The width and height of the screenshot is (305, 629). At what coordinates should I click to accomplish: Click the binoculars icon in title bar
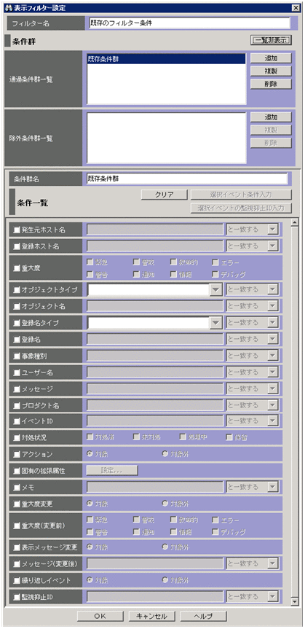pyautogui.click(x=9, y=7)
